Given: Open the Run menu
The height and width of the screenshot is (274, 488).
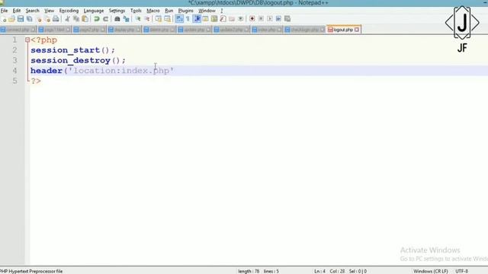Looking at the screenshot, I should coord(169,11).
